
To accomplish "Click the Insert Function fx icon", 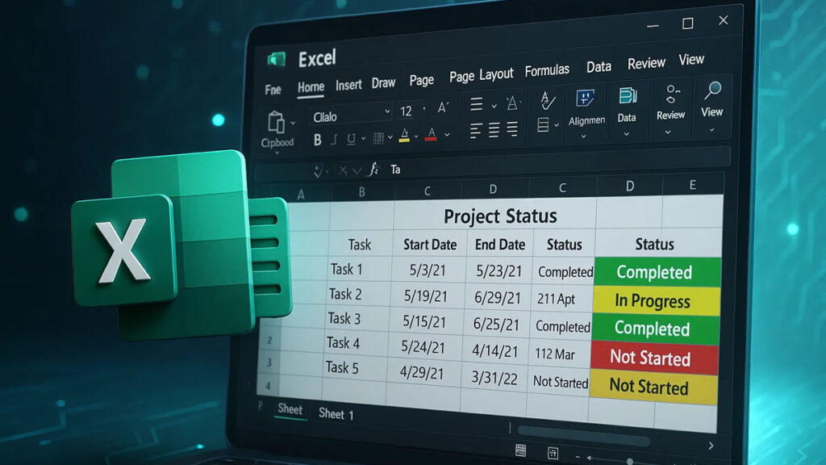I will tap(374, 169).
